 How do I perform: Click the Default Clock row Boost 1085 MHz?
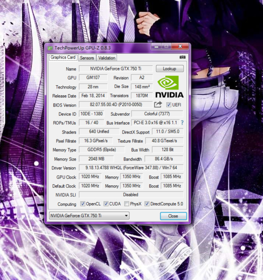click(172, 186)
